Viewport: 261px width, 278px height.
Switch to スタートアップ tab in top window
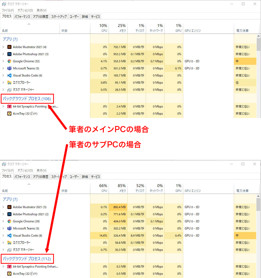59,17
